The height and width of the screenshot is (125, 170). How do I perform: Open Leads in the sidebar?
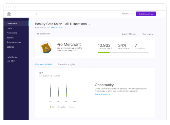point(9,28)
